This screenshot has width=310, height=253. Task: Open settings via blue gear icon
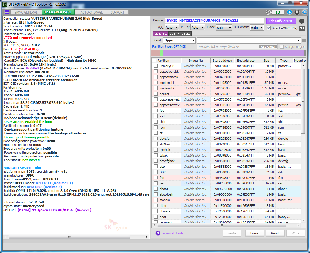click(305, 12)
